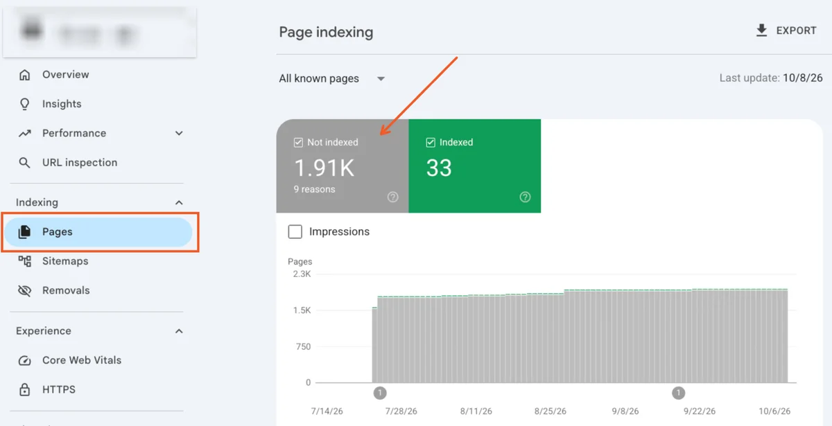This screenshot has width=832, height=426.
Task: Open the All known pages dropdown
Action: tap(331, 78)
